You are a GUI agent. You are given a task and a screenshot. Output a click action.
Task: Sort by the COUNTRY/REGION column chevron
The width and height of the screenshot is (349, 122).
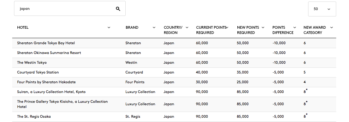[x=187, y=28]
